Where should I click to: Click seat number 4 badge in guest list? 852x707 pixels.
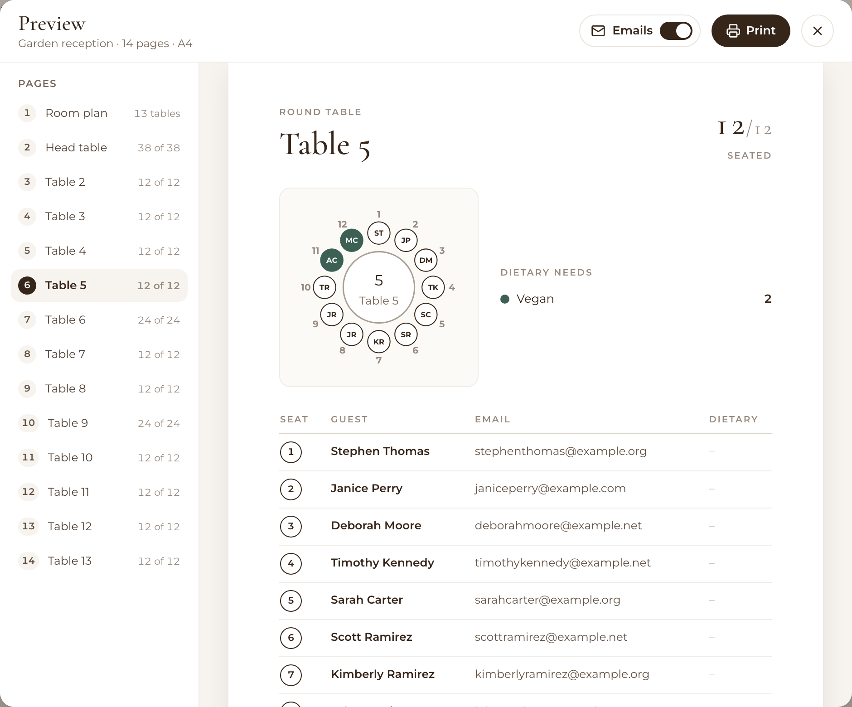pos(291,563)
